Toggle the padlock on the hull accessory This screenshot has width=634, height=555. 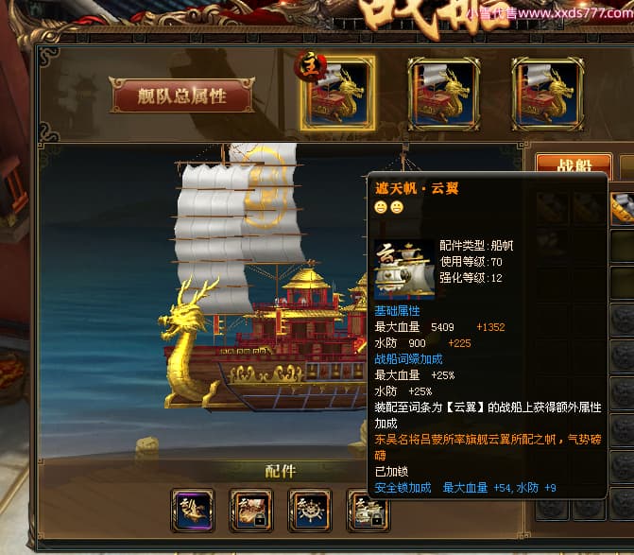(260, 519)
